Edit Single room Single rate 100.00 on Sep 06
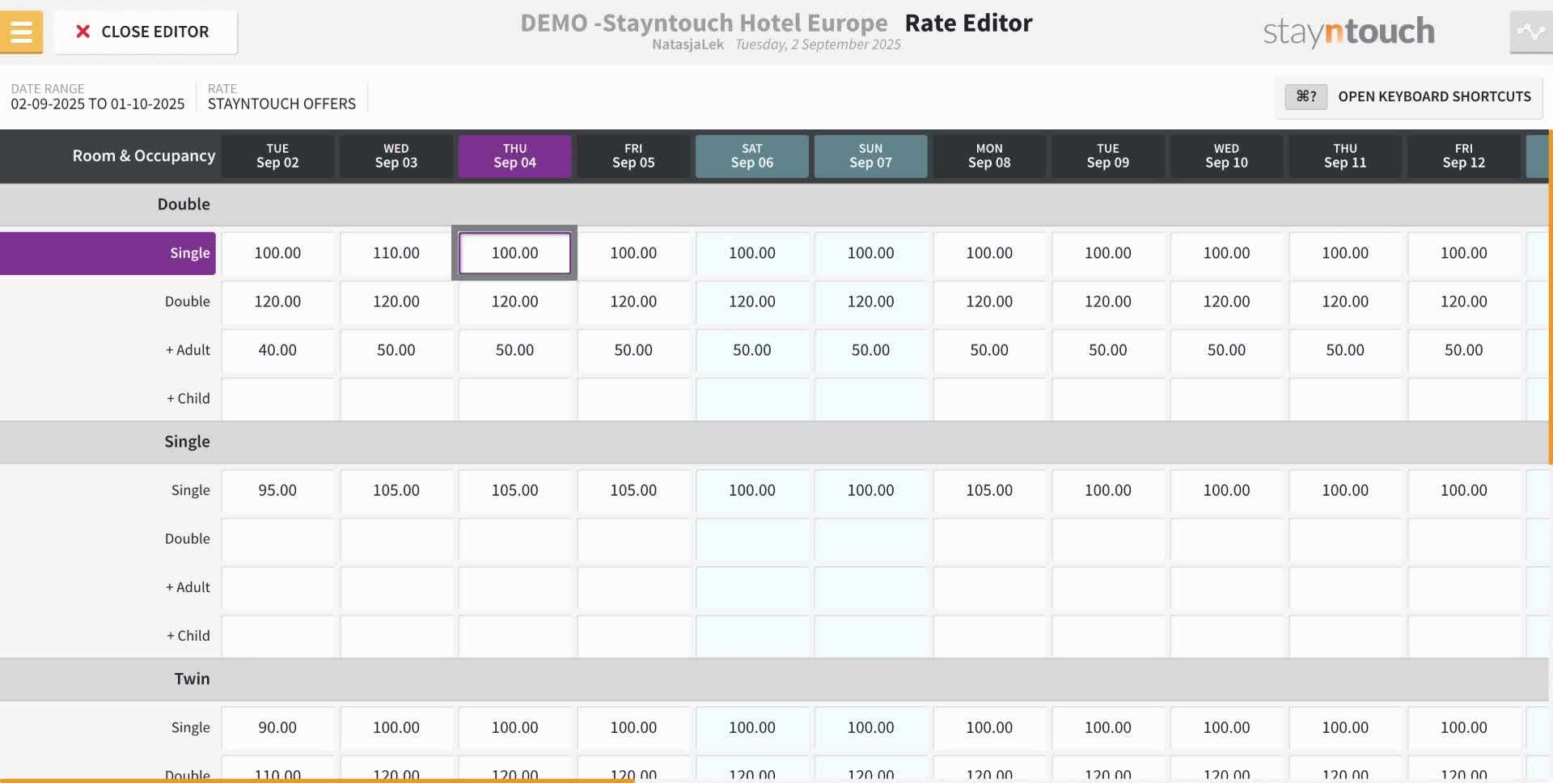 pos(752,490)
